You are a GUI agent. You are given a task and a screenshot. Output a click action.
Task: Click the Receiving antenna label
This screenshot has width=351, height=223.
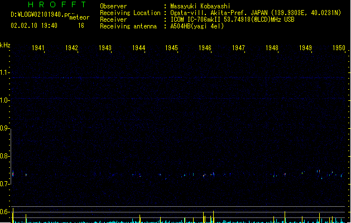tap(128, 26)
